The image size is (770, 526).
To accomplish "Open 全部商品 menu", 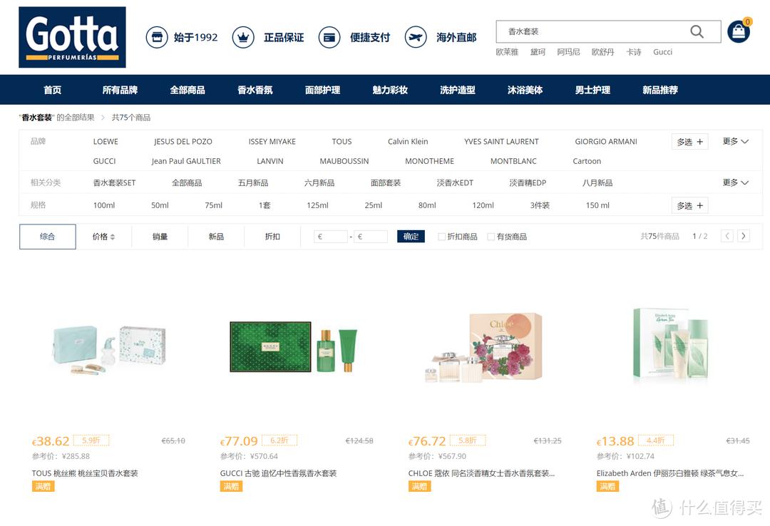I will (x=188, y=90).
